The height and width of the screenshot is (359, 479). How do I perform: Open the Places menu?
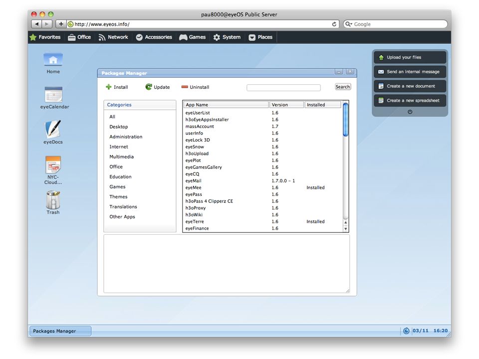[x=260, y=37]
